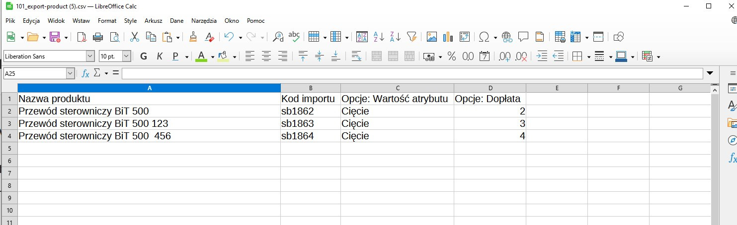
Task: Select column A header
Action: point(149,88)
